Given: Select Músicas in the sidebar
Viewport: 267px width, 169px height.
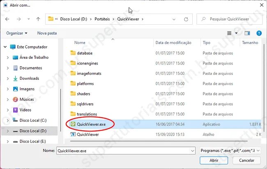Looking at the screenshot, I should click(x=27, y=99).
